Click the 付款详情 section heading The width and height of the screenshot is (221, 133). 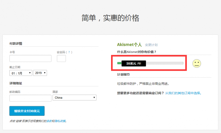[16, 44]
